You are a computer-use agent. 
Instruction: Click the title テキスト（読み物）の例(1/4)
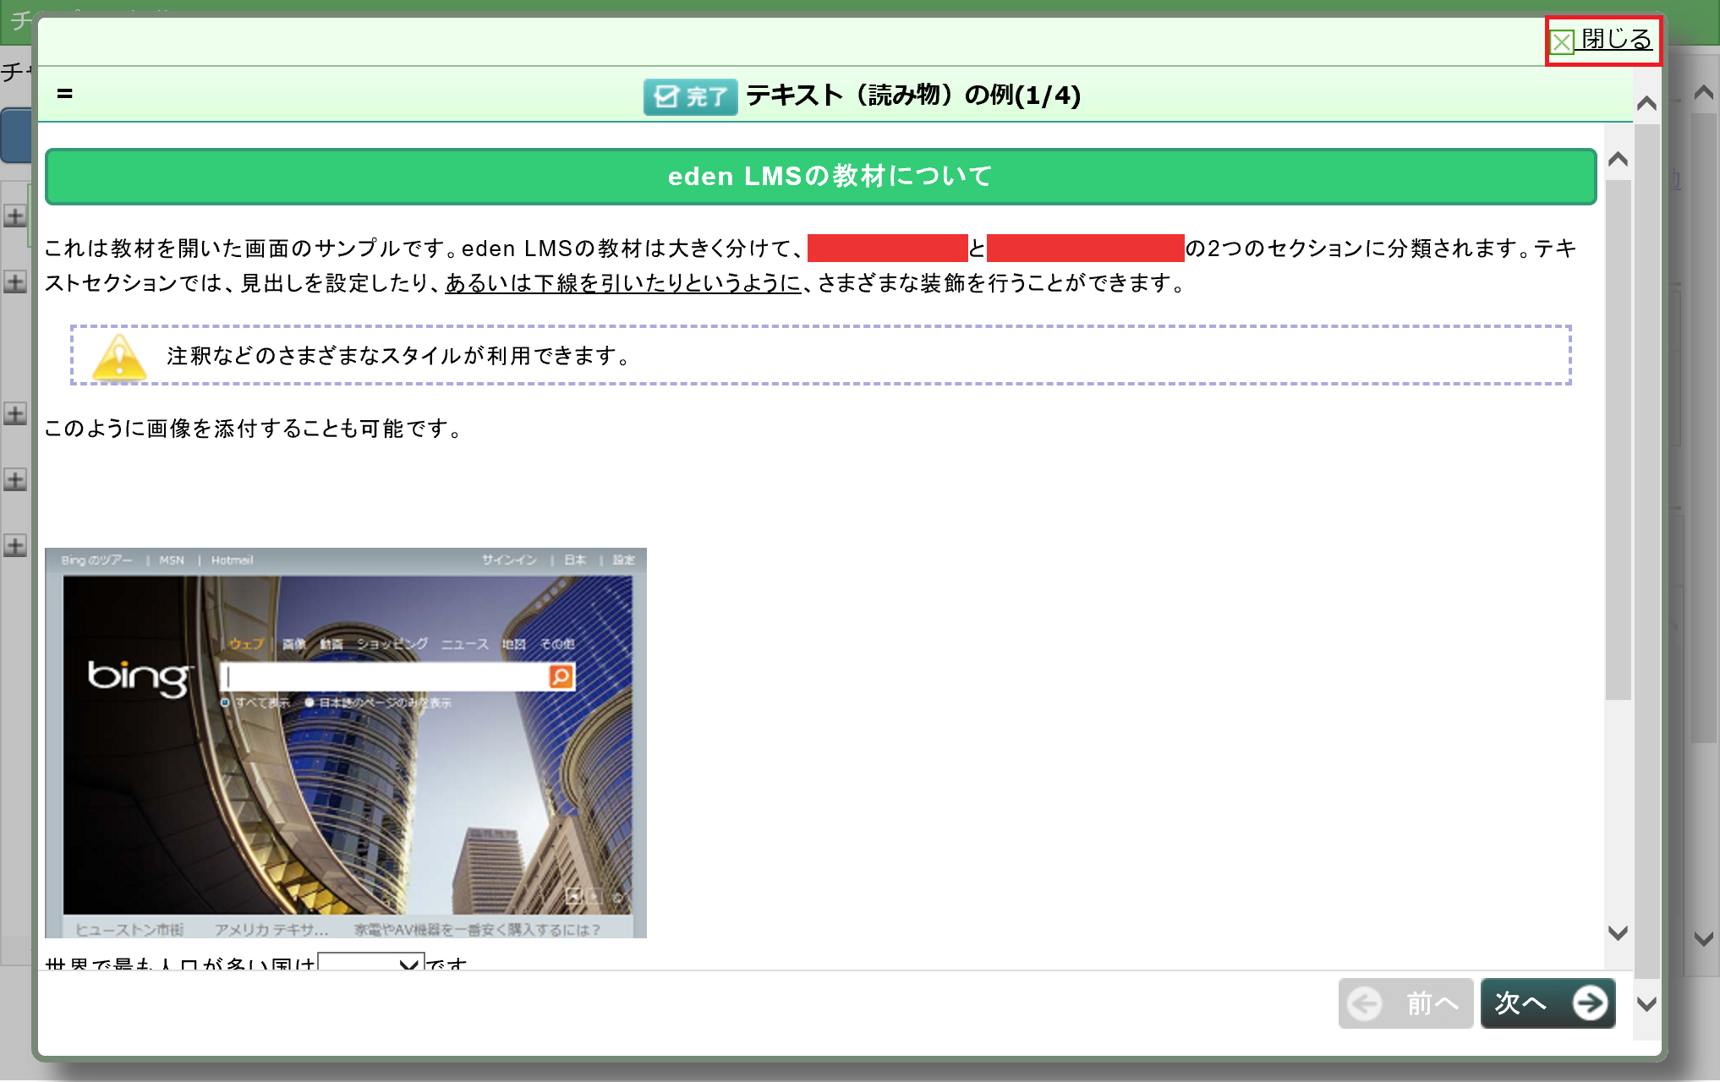pos(913,96)
